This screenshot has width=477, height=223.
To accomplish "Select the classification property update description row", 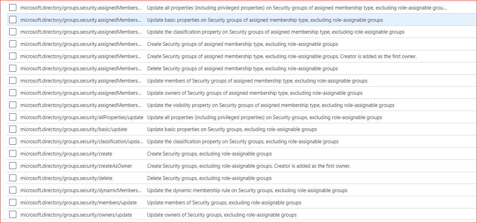I will pyautogui.click(x=275, y=32).
